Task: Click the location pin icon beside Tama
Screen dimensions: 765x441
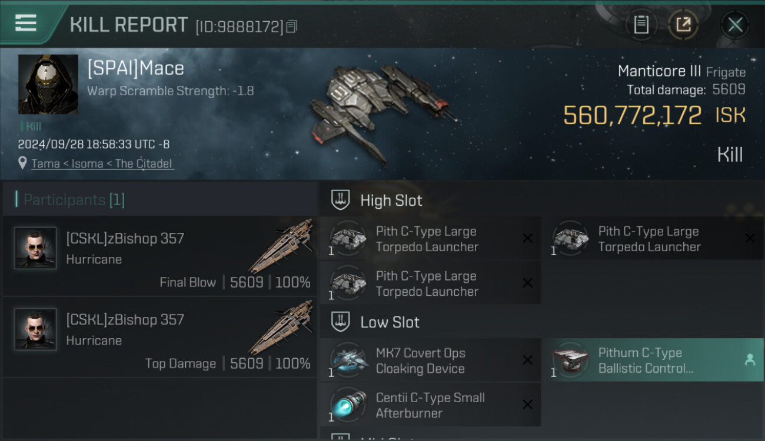Action: point(22,163)
